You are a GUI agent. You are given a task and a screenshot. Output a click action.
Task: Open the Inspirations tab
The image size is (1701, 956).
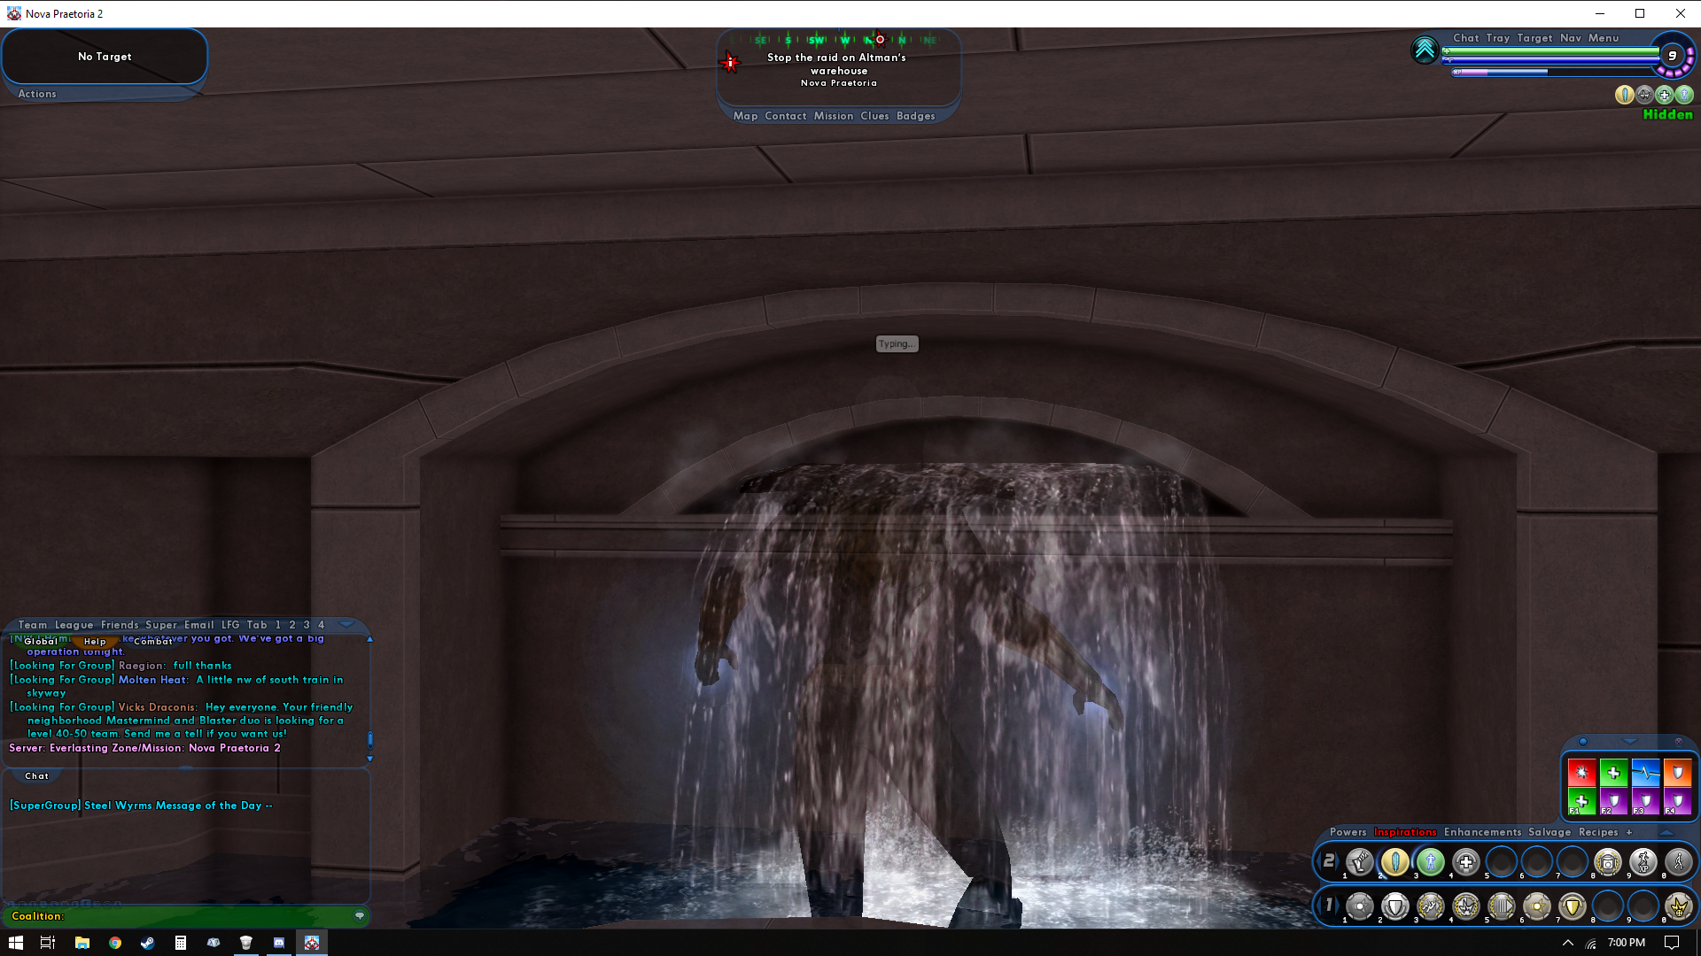pyautogui.click(x=1405, y=832)
